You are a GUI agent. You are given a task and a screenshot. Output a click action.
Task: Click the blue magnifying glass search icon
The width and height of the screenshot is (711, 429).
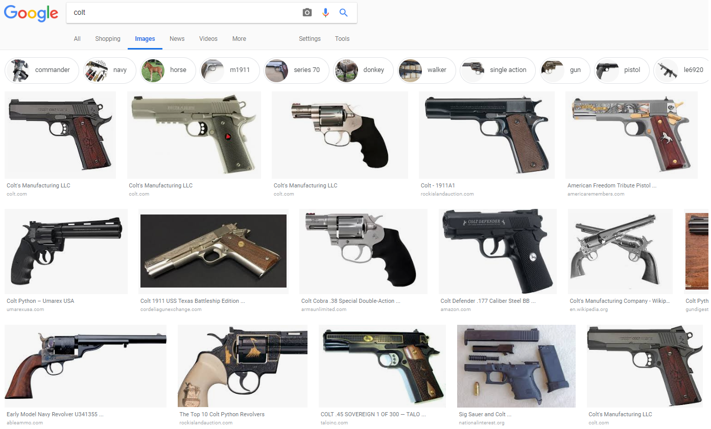click(344, 13)
